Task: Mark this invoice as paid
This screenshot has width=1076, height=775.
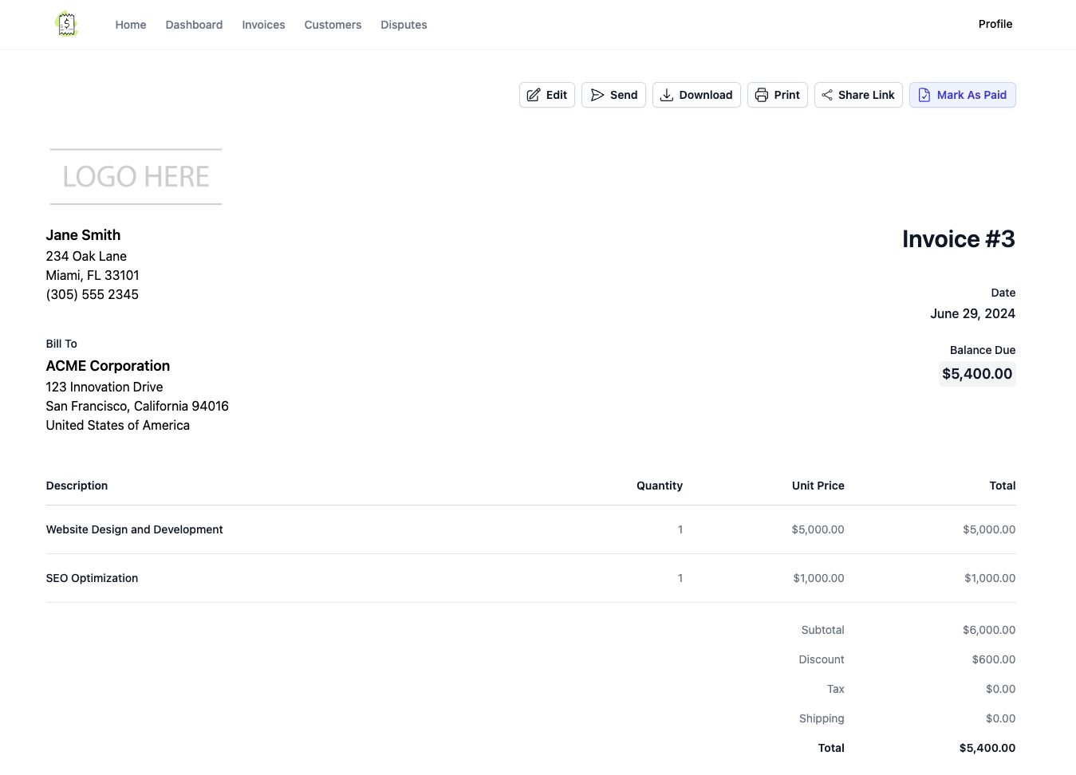Action: [963, 95]
